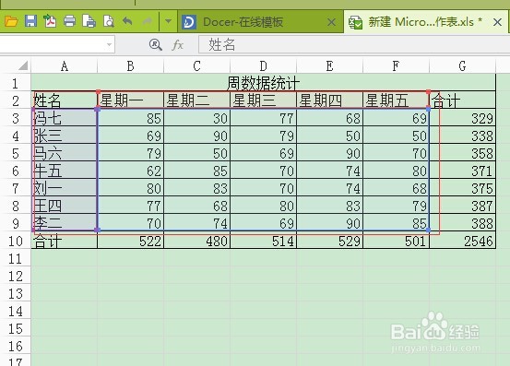Click name cell 马六
Screen dimensions: 510x366
tap(65, 153)
